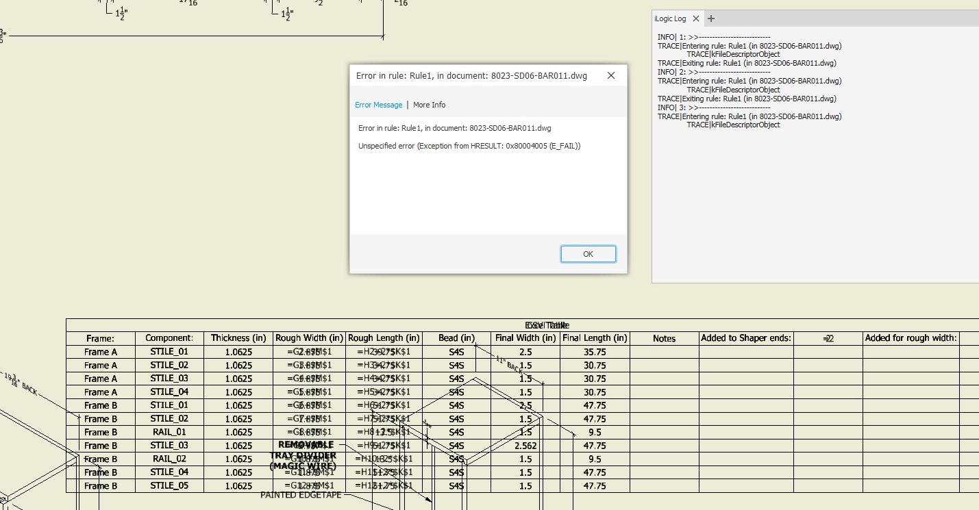
Task: Select the iLogic Log tab
Action: (670, 18)
